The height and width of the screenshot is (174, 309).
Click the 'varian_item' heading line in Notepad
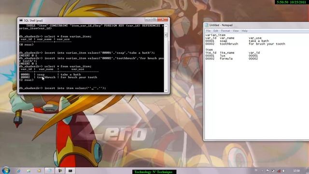pyautogui.click(x=215, y=35)
